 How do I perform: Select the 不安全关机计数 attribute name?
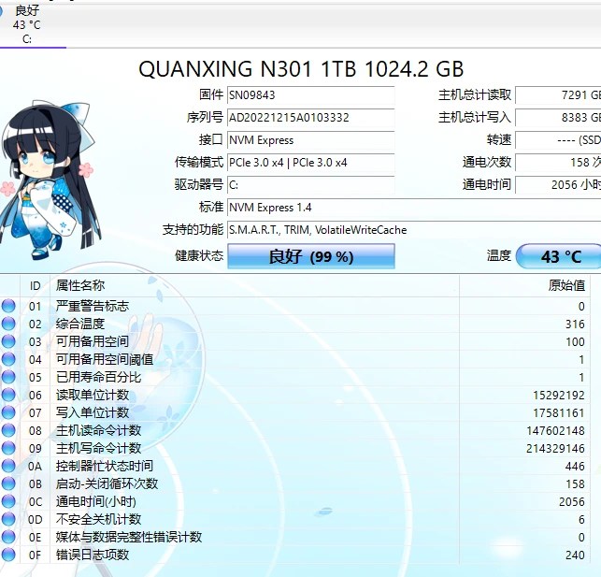pyautogui.click(x=98, y=519)
